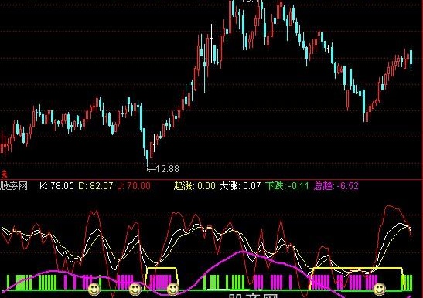Select the 大涨: 0.07 readout
This screenshot has width=423, height=298.
coord(240,186)
